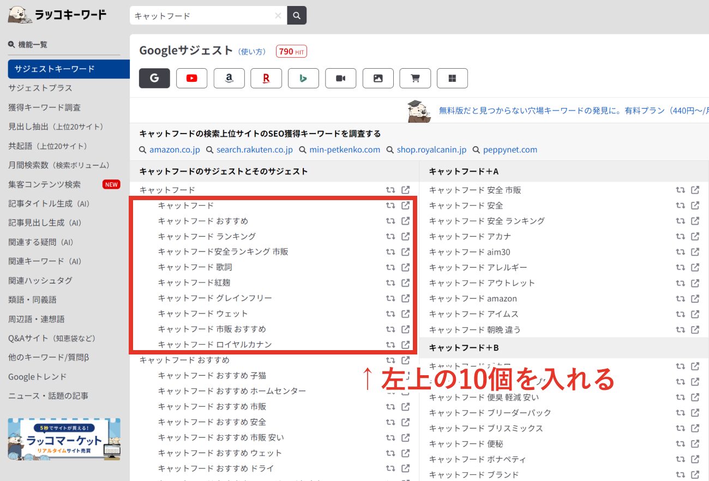Open Q&Aサイト（知恵袋など） in sidebar
This screenshot has width=709, height=481.
coord(52,338)
